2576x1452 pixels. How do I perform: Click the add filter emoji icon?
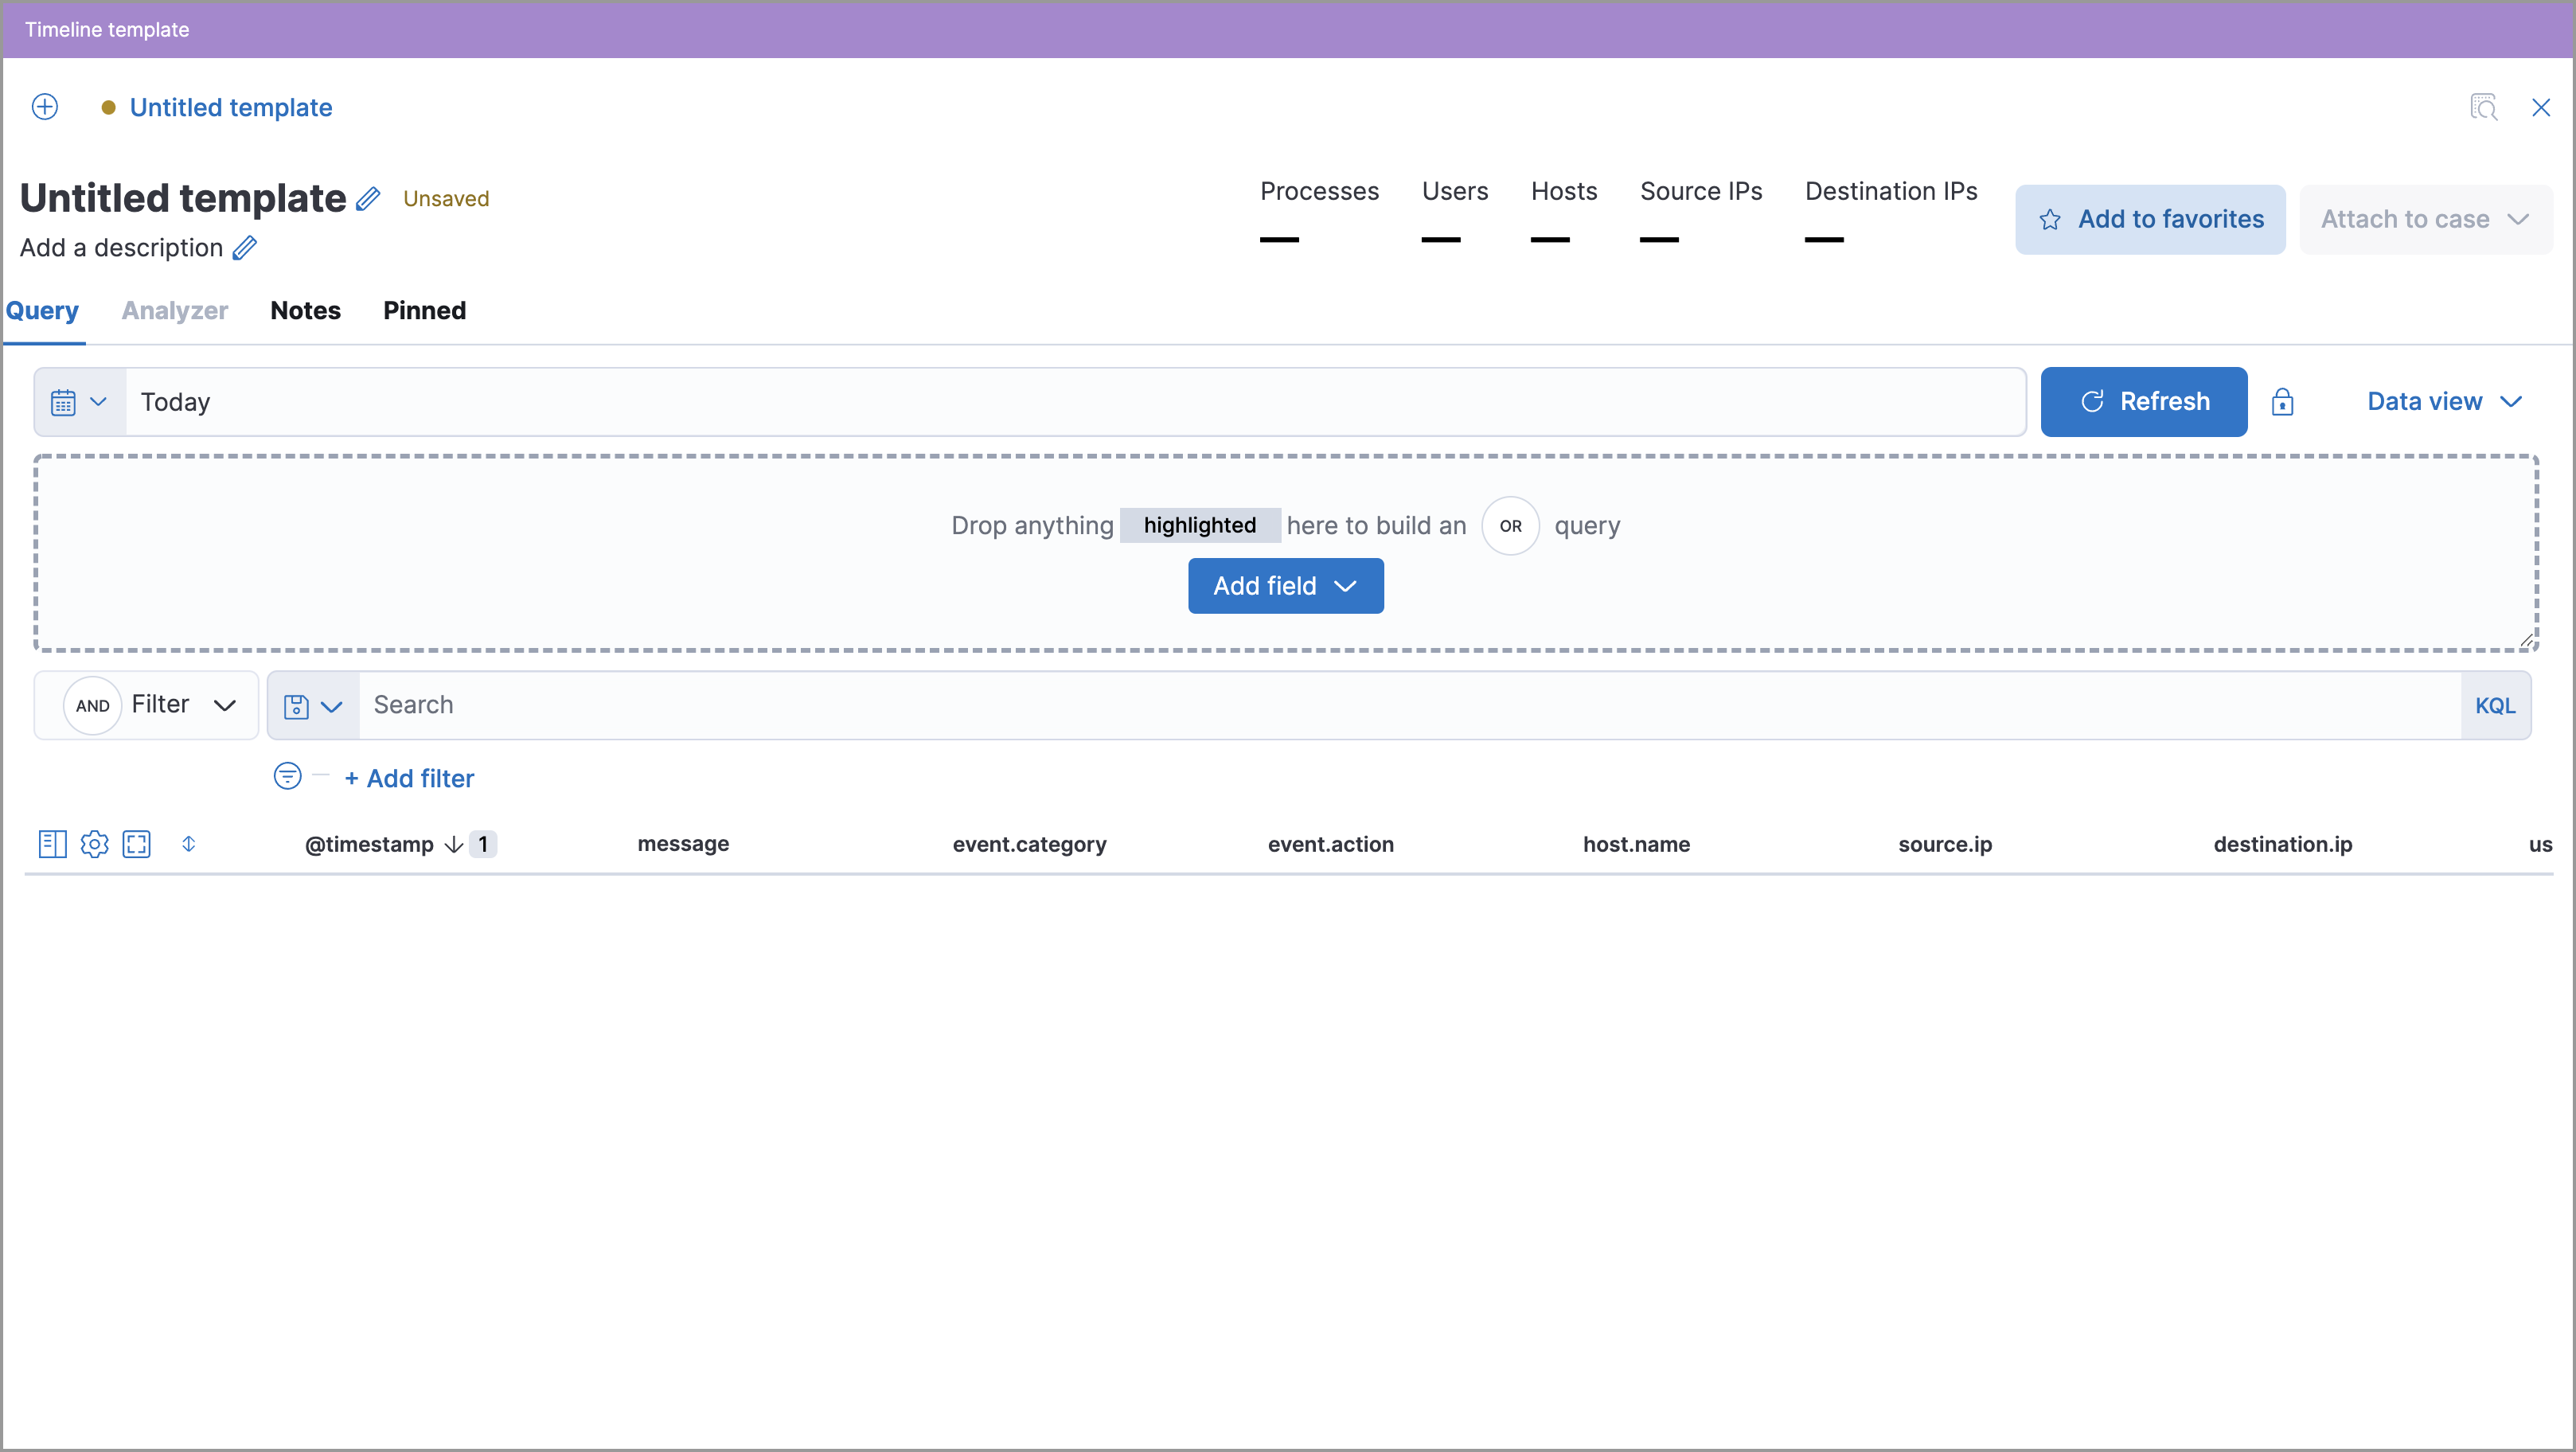[x=287, y=776]
